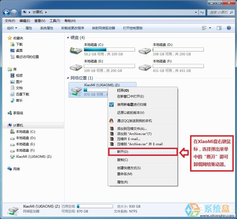Click 映射网络驱动器 toolbar button
The image size is (237, 219).
103,28
